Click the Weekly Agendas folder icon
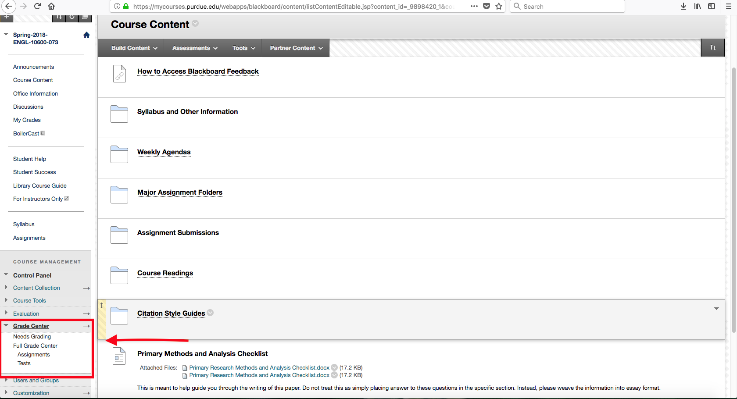This screenshot has height=399, width=737. [119, 154]
